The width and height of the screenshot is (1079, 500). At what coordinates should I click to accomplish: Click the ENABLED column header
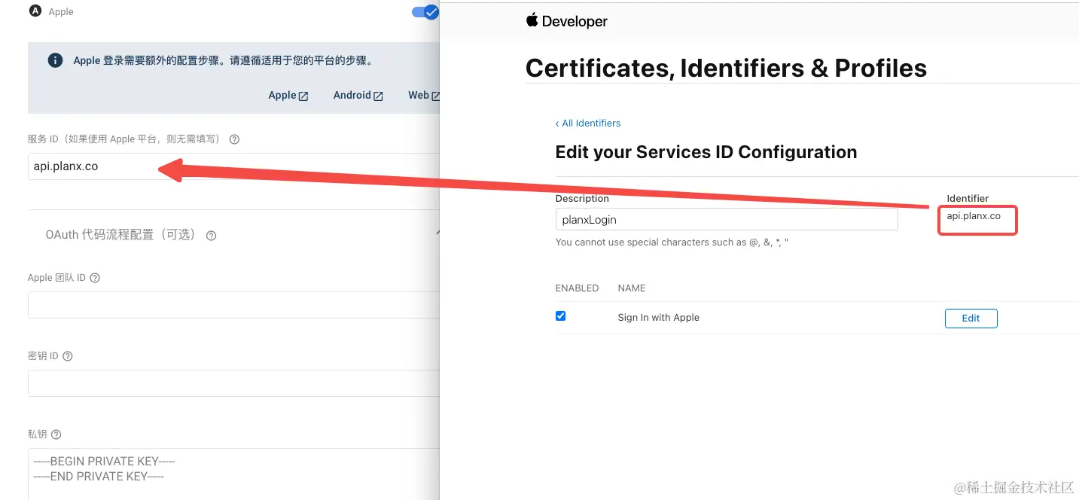pos(577,288)
